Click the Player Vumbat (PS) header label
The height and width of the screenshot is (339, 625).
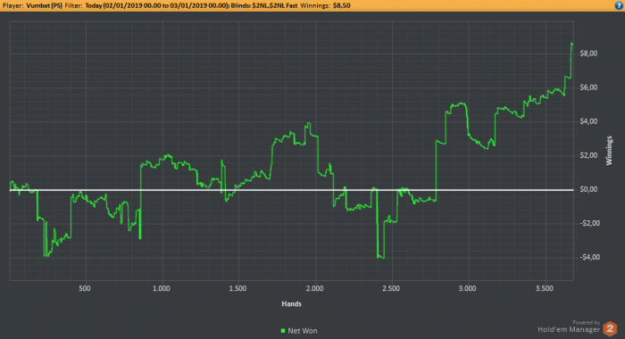[x=32, y=5]
